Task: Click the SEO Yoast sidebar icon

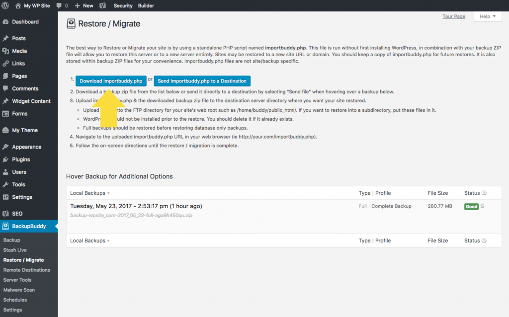Action: click(5, 214)
